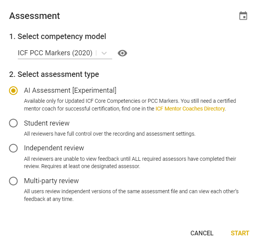The height and width of the screenshot is (245, 258).
Task: Click the calendar icon beside the Assessment title
Action: pyautogui.click(x=243, y=16)
